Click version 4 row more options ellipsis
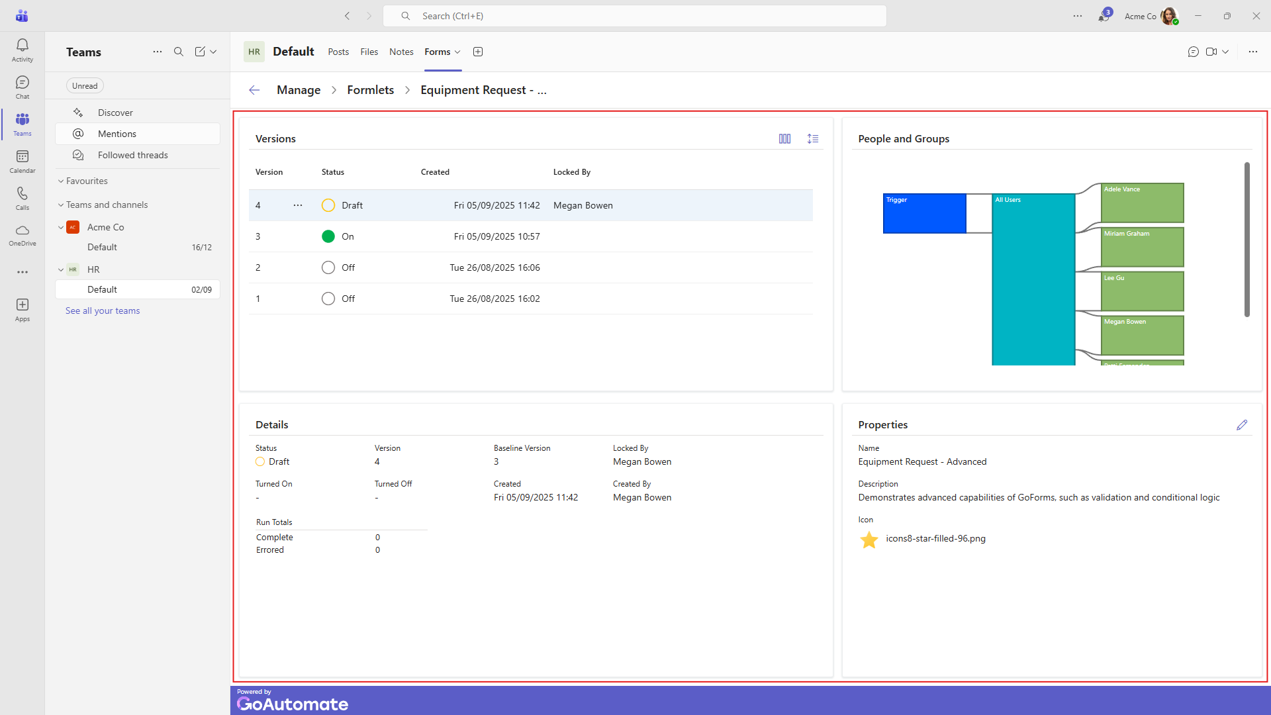1271x715 pixels. pos(298,205)
